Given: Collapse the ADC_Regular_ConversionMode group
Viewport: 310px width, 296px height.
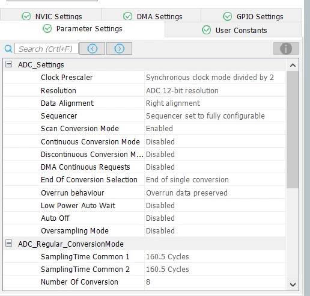Looking at the screenshot, I should (x=8, y=244).
